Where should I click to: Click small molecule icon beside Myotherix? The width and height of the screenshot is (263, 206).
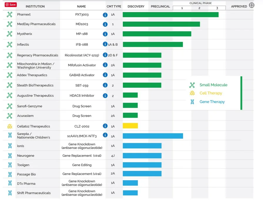point(10,34)
